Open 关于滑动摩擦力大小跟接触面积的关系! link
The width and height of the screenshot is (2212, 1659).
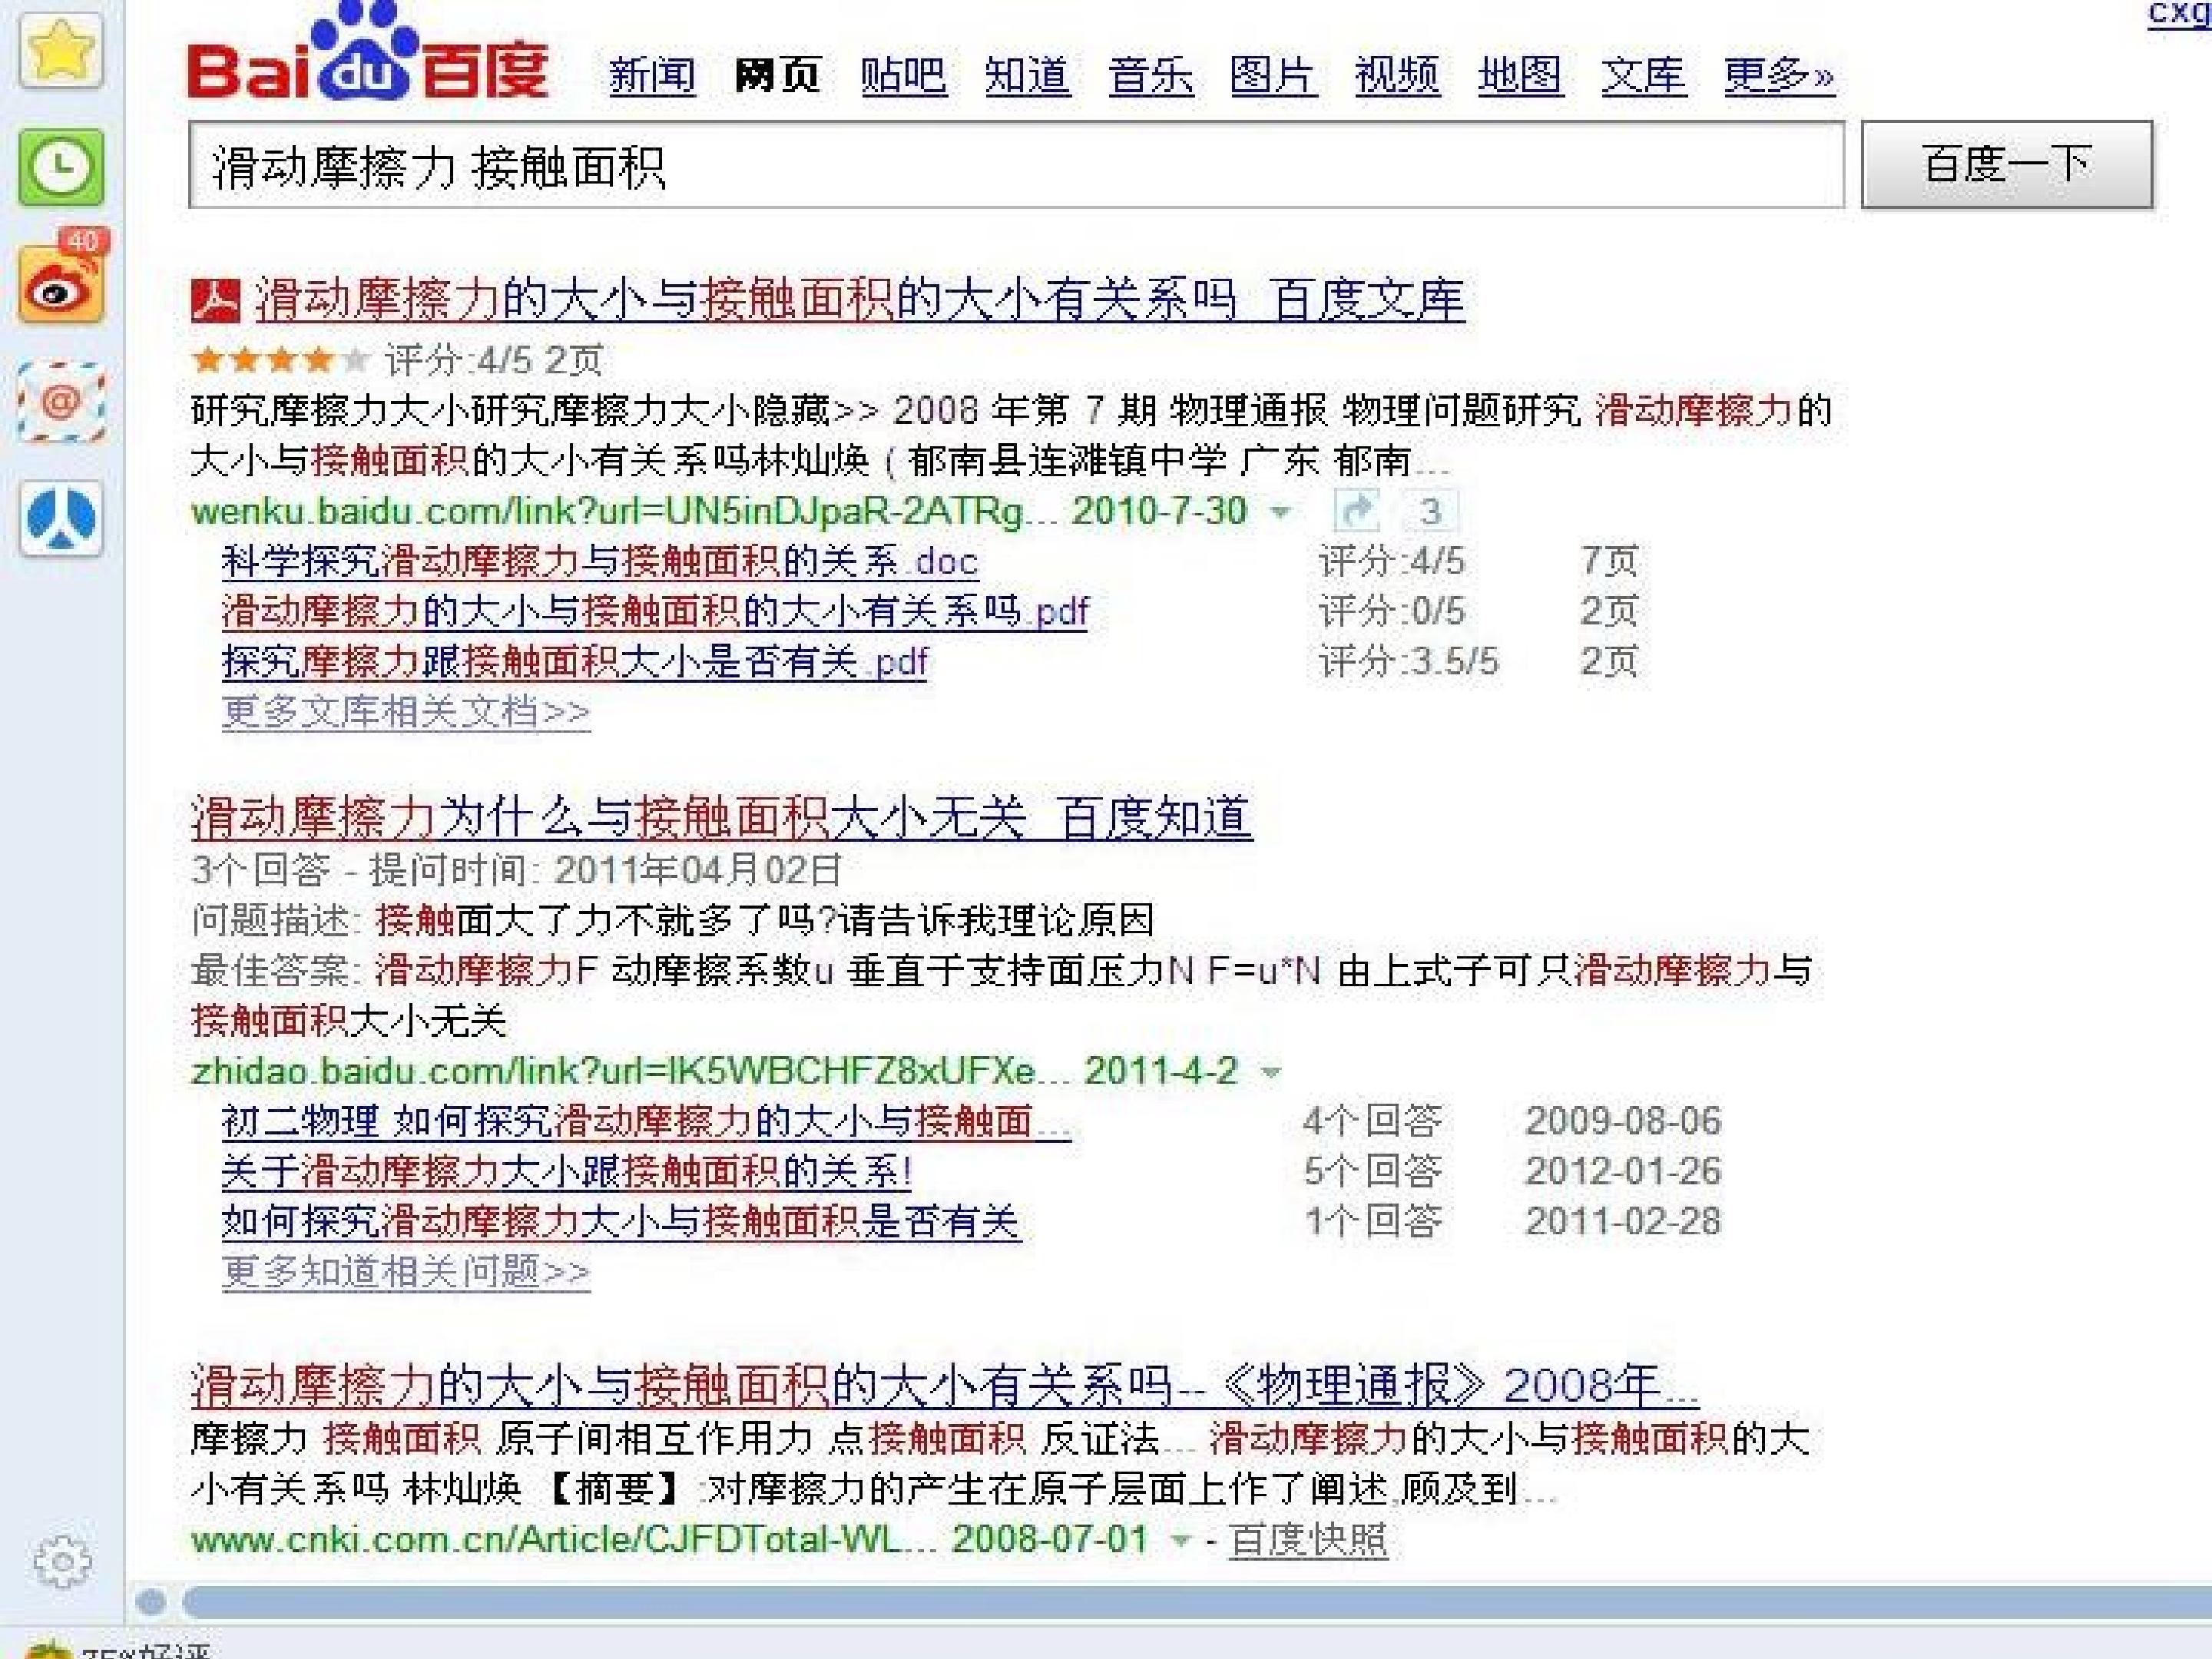[566, 1171]
